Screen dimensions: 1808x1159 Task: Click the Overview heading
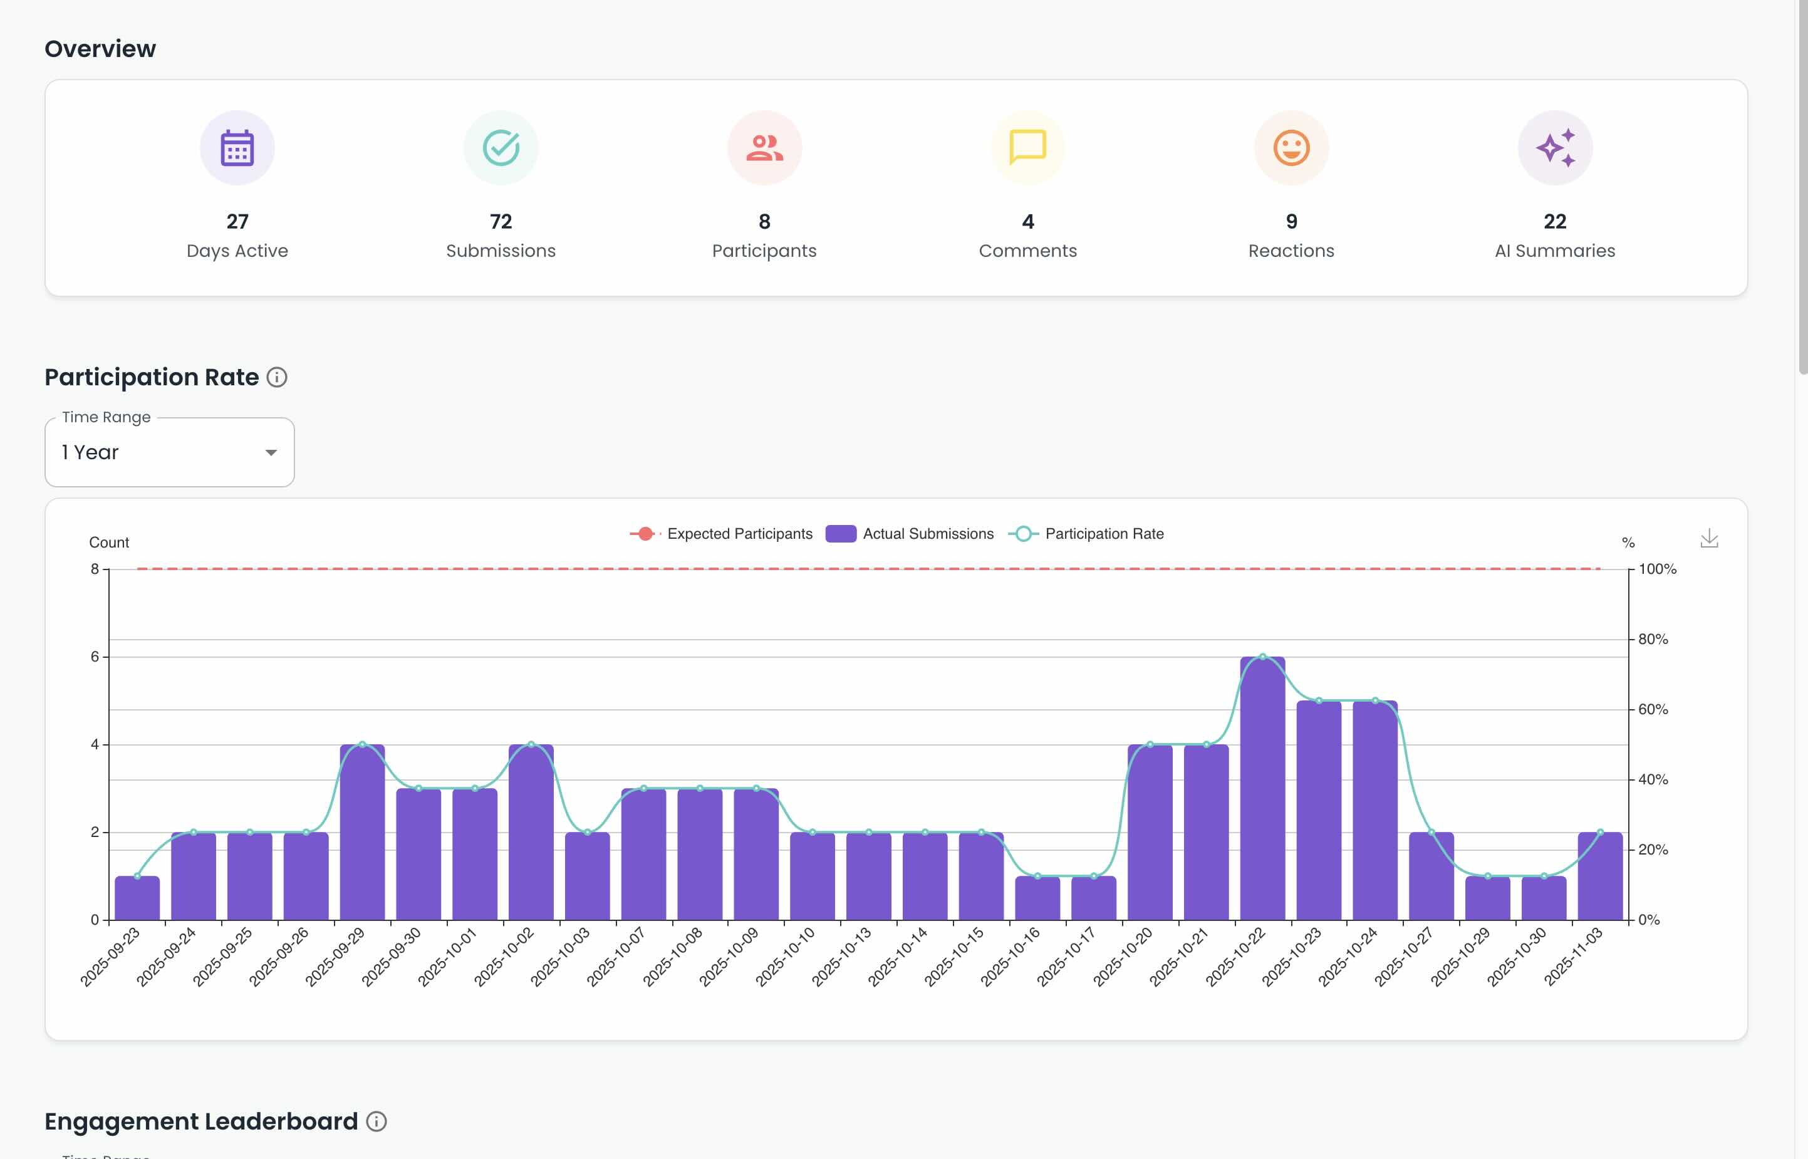pos(100,48)
